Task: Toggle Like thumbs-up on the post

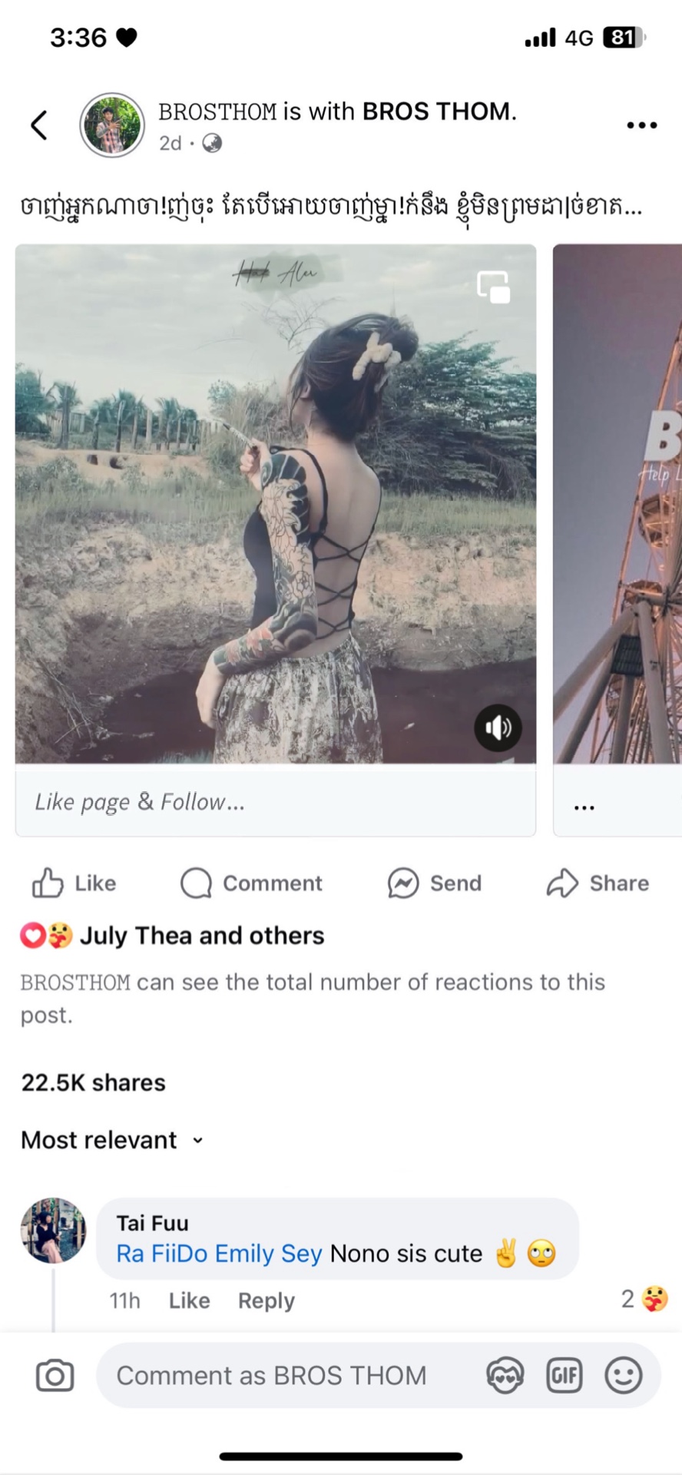Action: click(x=48, y=883)
